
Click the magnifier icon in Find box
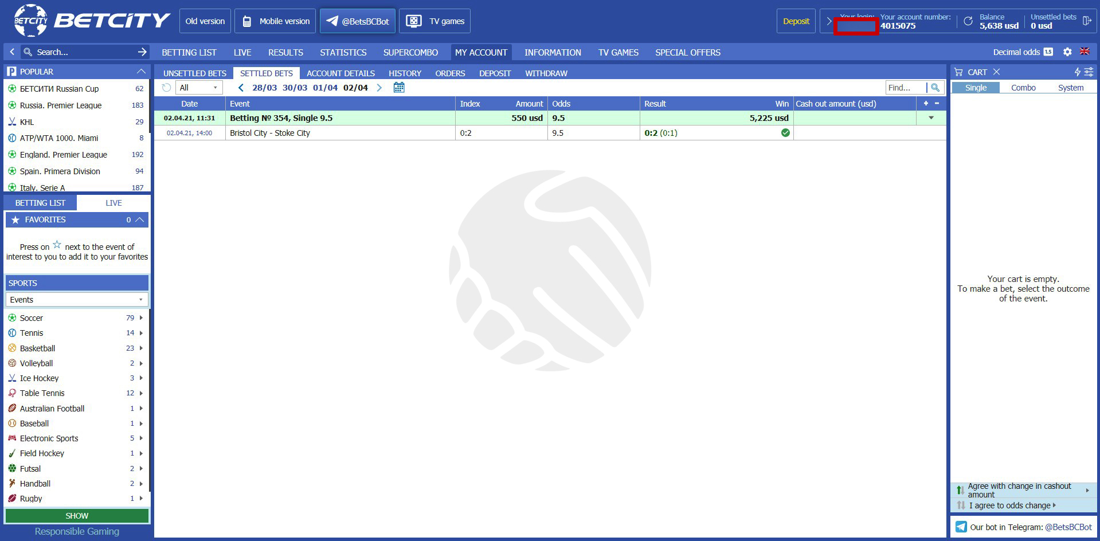(x=935, y=88)
